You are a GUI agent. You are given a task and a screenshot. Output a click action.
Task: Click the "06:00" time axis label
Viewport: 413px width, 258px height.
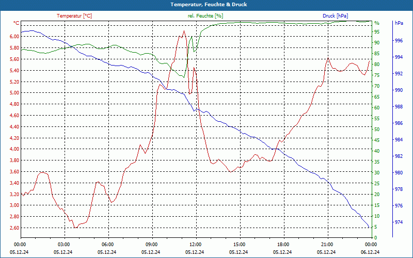click(107, 244)
